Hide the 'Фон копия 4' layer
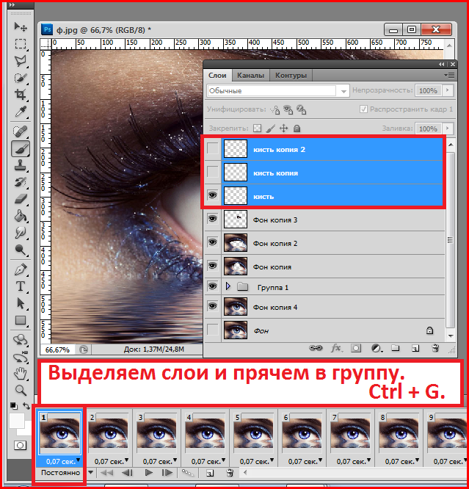The width and height of the screenshot is (469, 489). pyautogui.click(x=213, y=306)
